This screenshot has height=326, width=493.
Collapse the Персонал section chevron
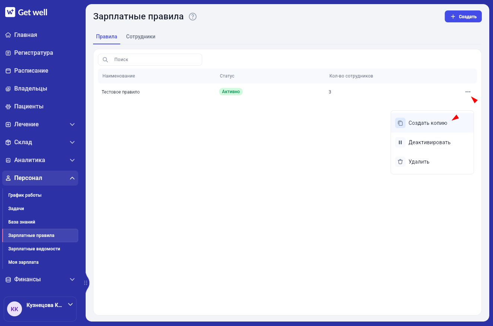point(72,178)
